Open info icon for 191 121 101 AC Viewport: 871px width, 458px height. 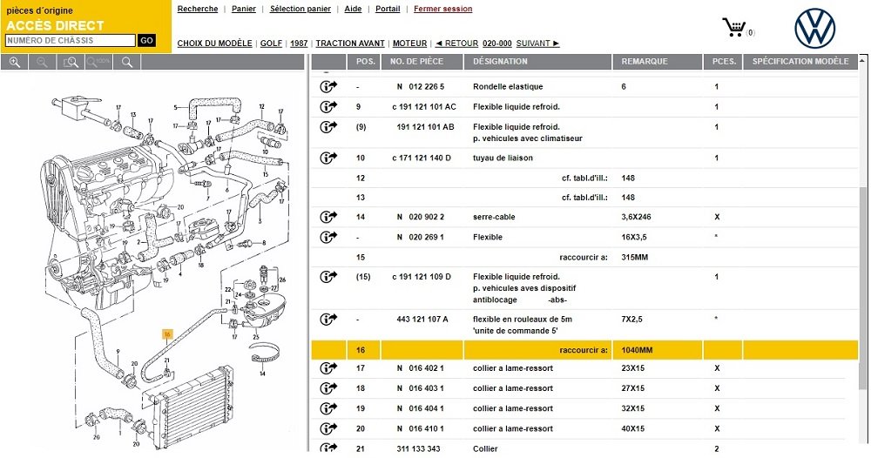328,106
